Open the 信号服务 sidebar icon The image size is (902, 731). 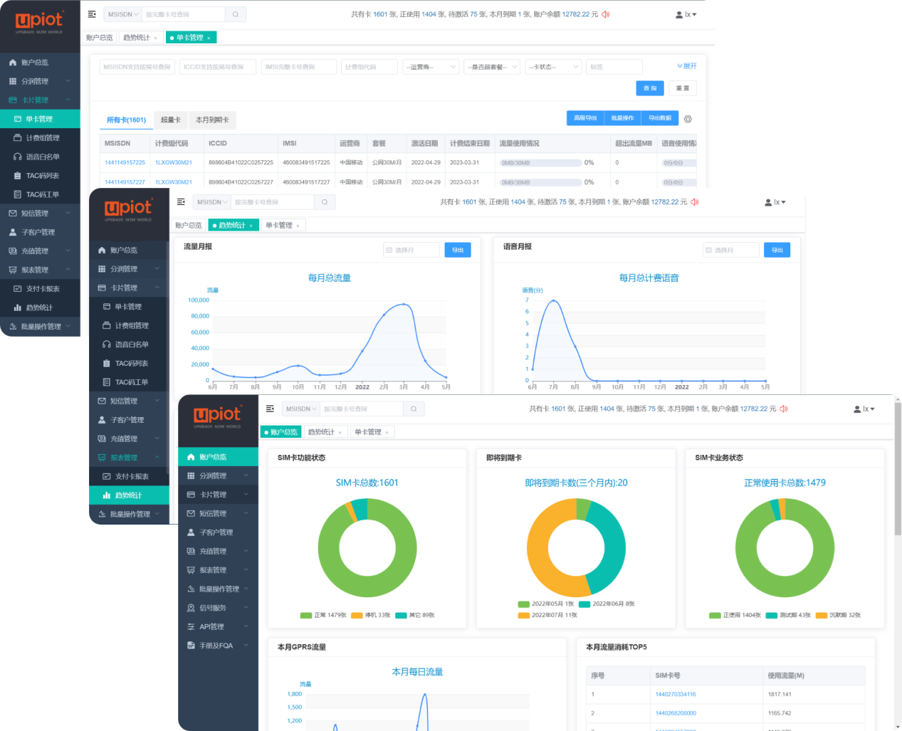tap(191, 608)
